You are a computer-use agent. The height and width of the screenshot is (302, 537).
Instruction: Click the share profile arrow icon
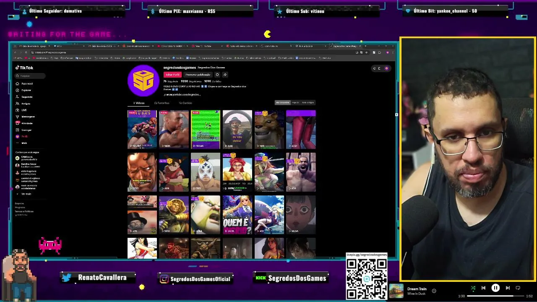pos(225,75)
